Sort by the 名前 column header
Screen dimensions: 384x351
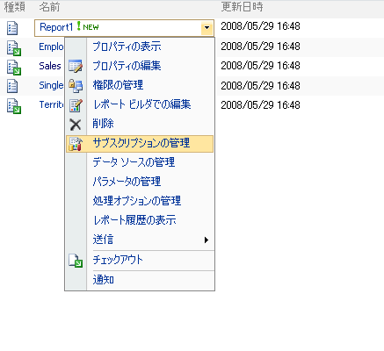(x=49, y=7)
